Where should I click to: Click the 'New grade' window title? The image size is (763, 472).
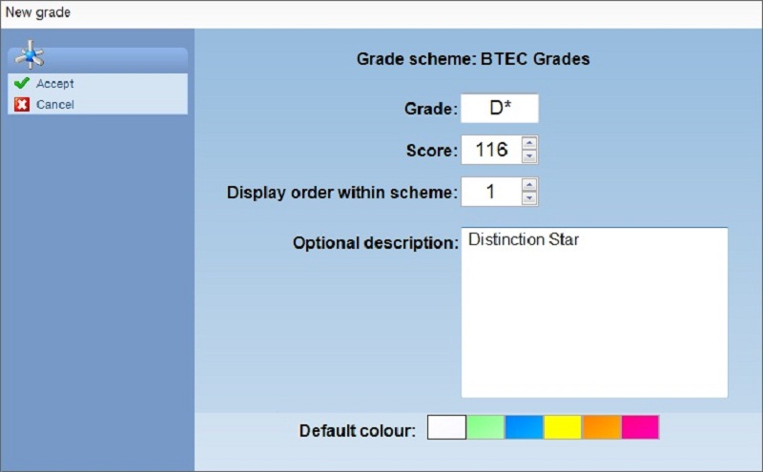[x=38, y=12]
